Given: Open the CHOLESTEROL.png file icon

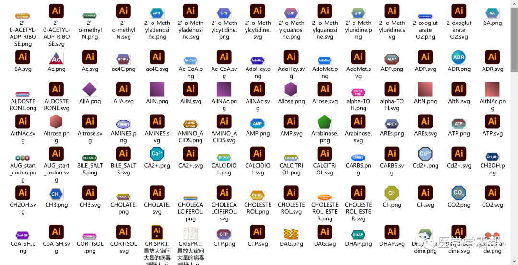Looking at the screenshot, I should [x=258, y=195].
